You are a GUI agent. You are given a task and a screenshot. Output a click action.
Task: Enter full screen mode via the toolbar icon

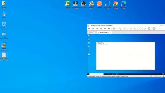142,29
